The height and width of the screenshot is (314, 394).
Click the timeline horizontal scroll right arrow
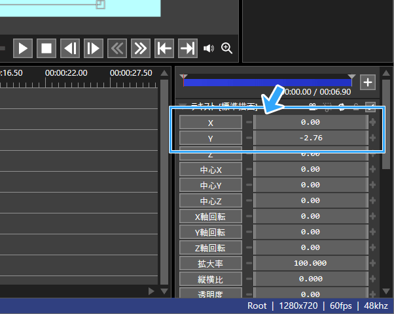coord(151,291)
